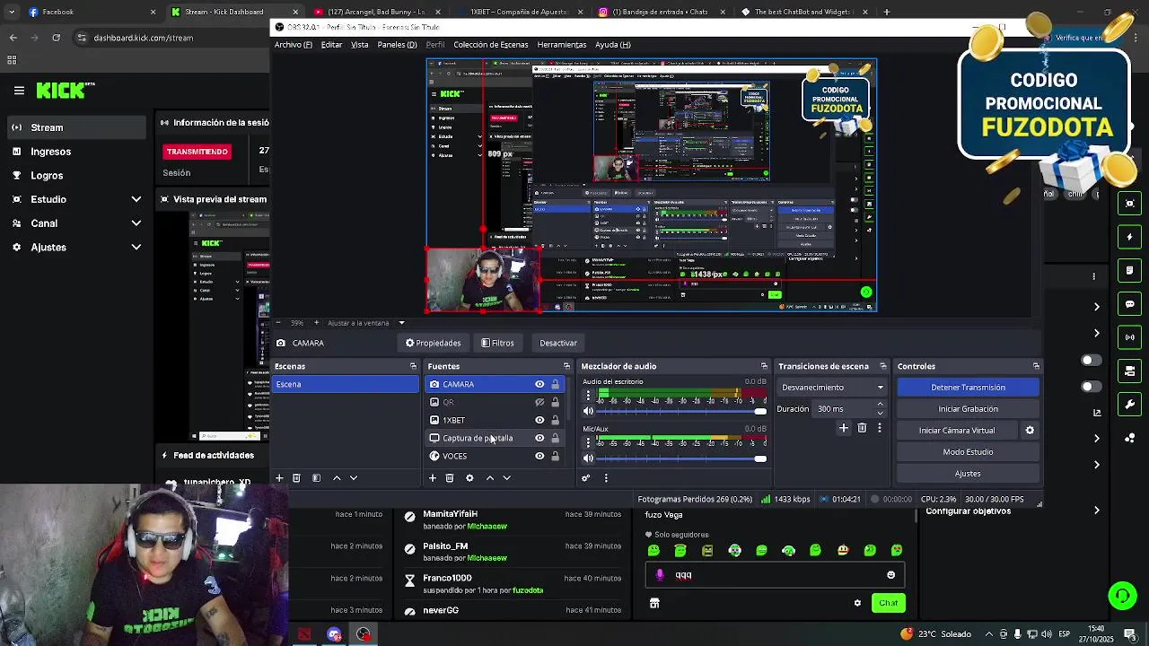Image resolution: width=1149 pixels, height=646 pixels.
Task: Open source properties gear in Fuentes toolbar
Action: (x=469, y=478)
